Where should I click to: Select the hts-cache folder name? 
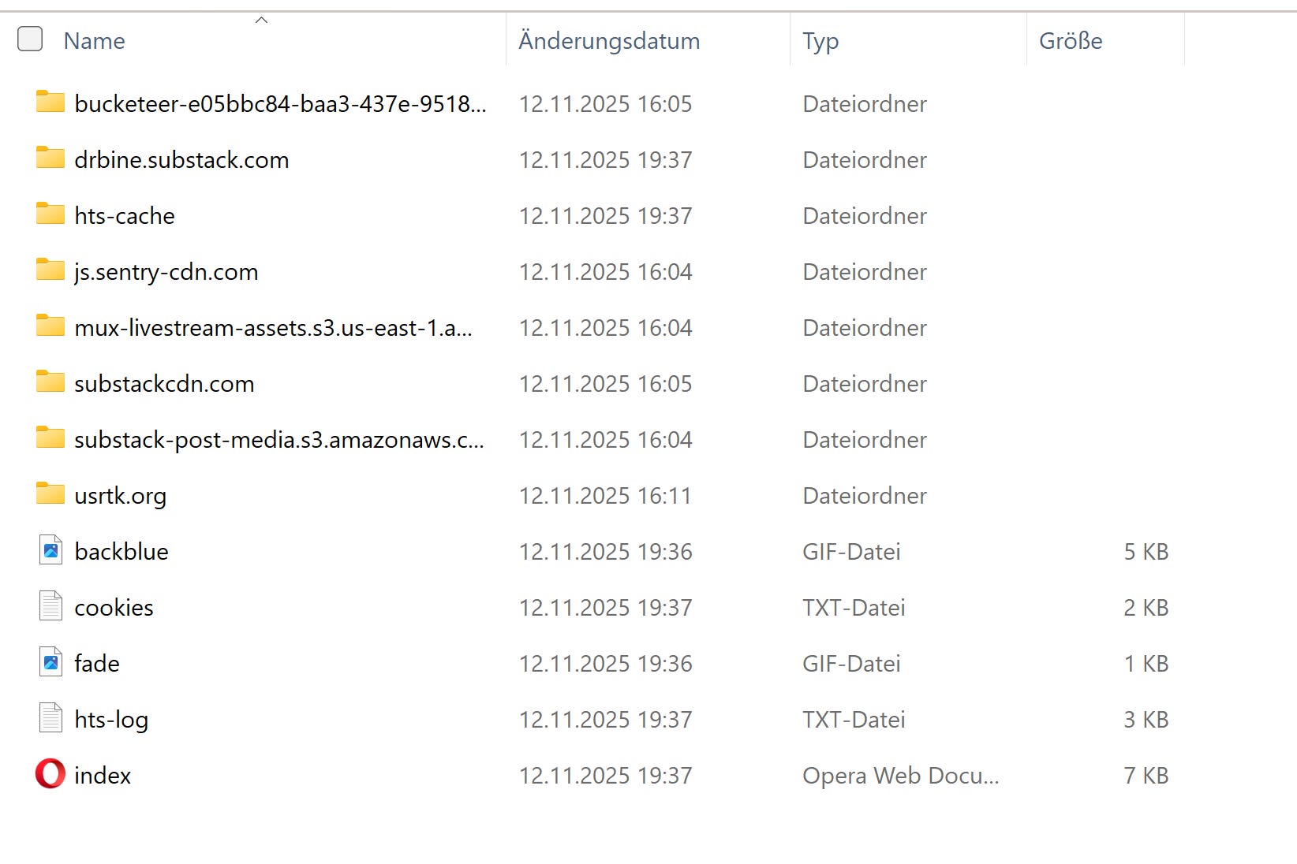coord(125,216)
